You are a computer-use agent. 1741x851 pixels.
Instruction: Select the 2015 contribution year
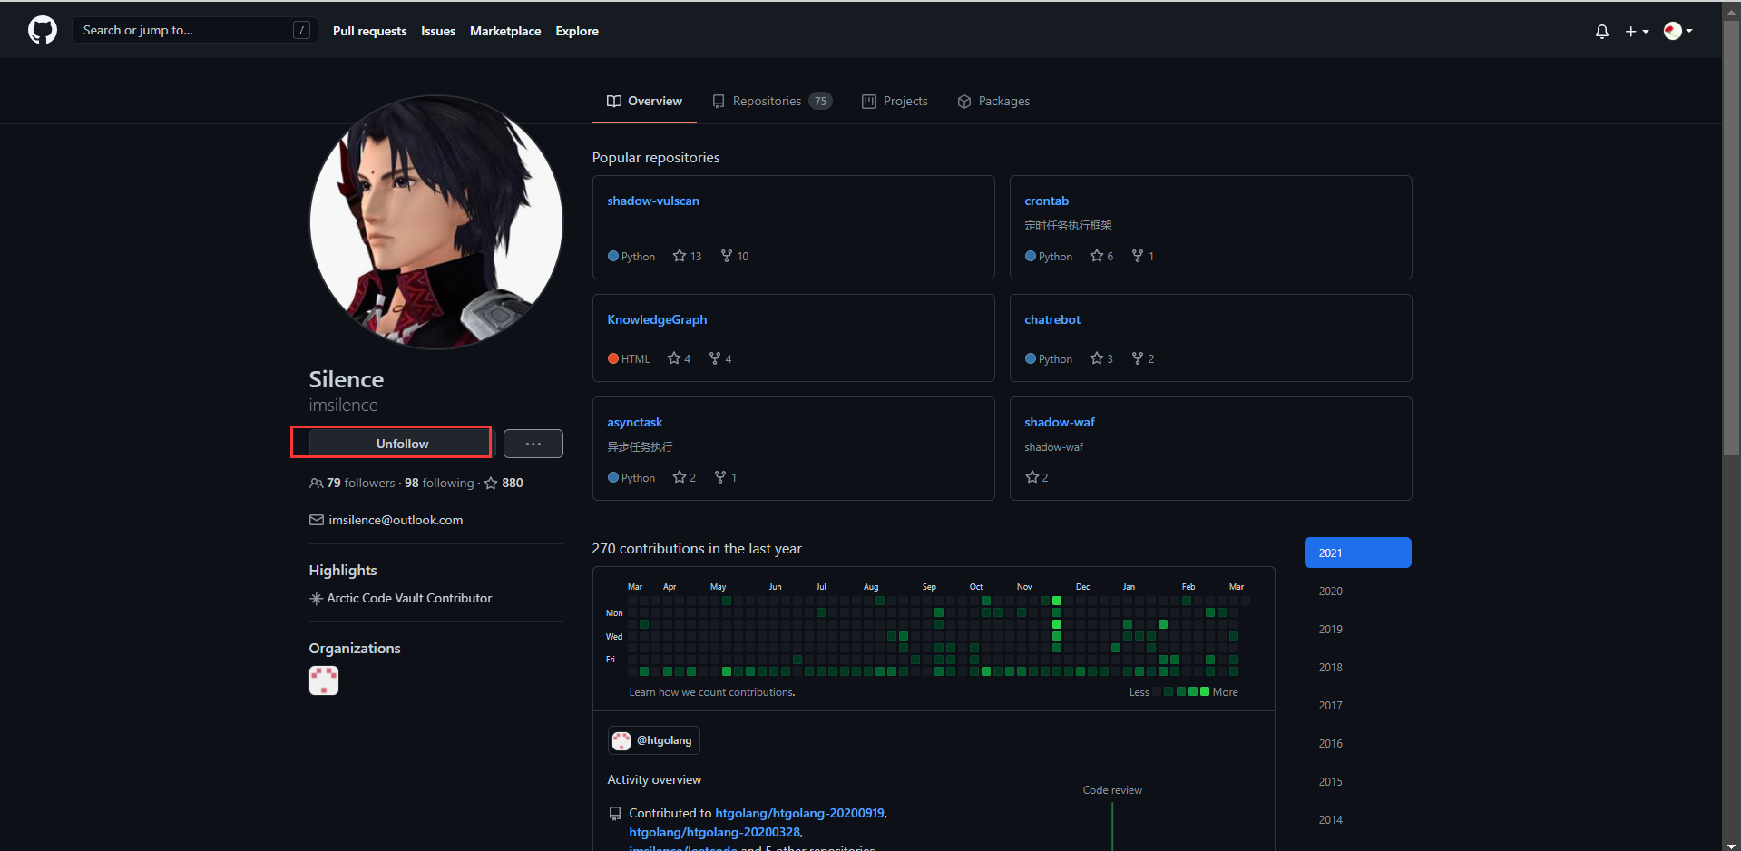(1357, 781)
